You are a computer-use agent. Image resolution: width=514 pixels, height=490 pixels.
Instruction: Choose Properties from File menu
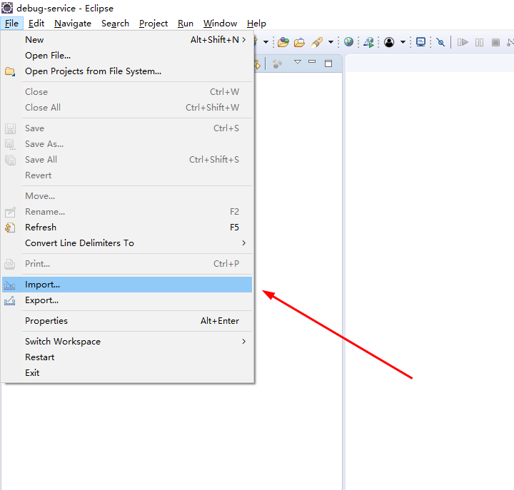pyautogui.click(x=127, y=321)
